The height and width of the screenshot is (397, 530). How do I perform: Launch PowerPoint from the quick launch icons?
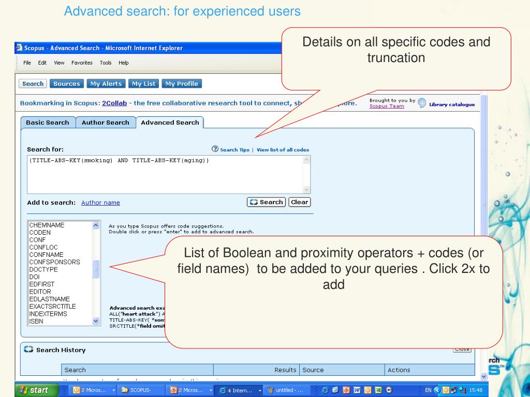[x=346, y=390]
